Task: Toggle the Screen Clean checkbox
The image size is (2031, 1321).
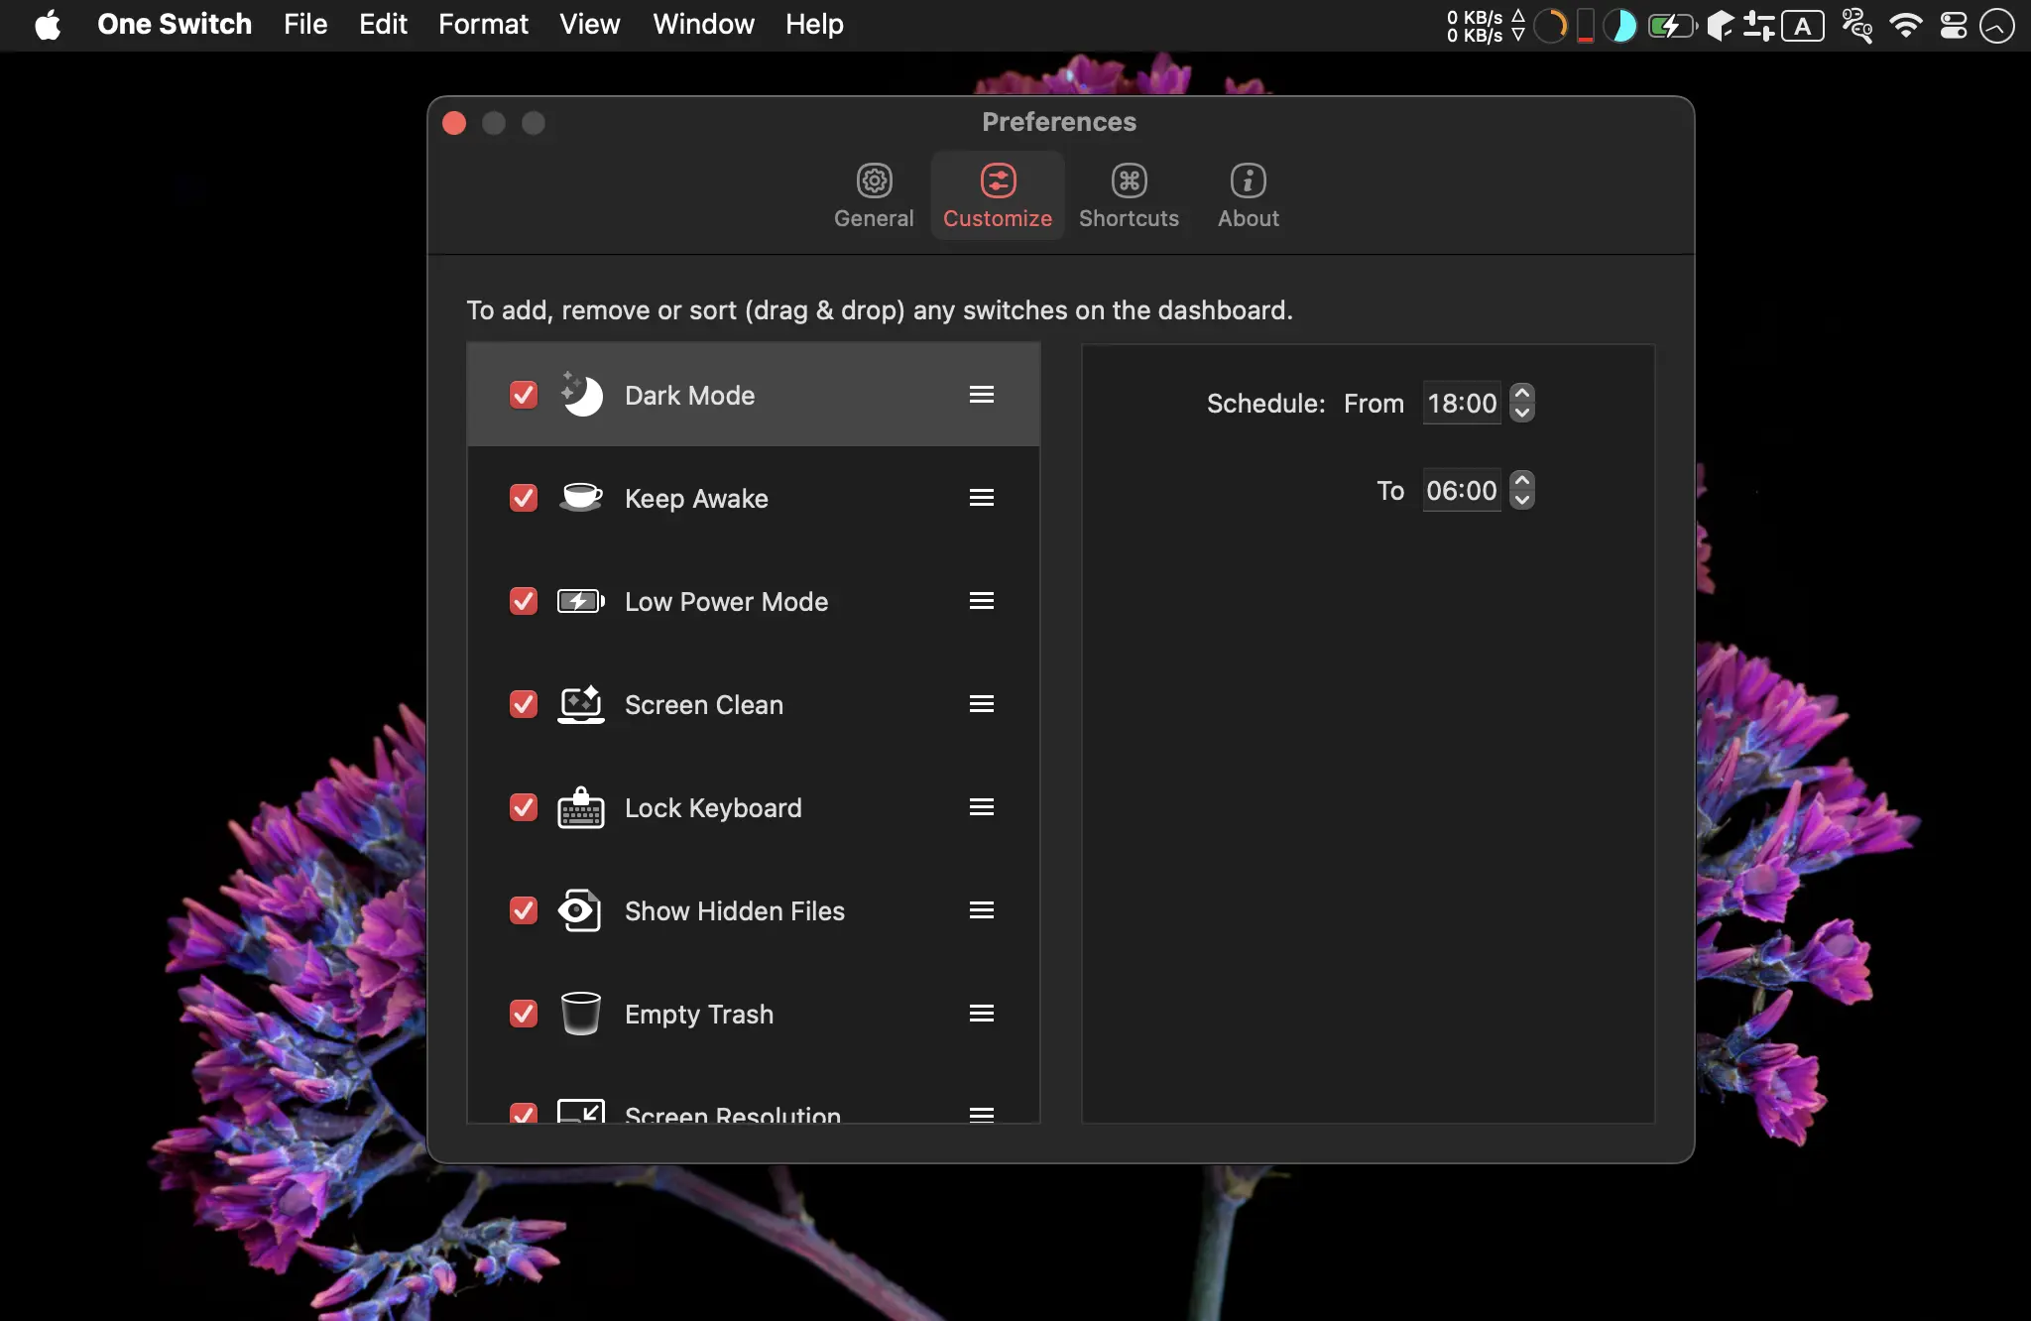Action: 524,704
